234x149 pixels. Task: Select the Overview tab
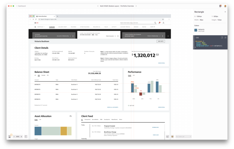click(x=52, y=27)
